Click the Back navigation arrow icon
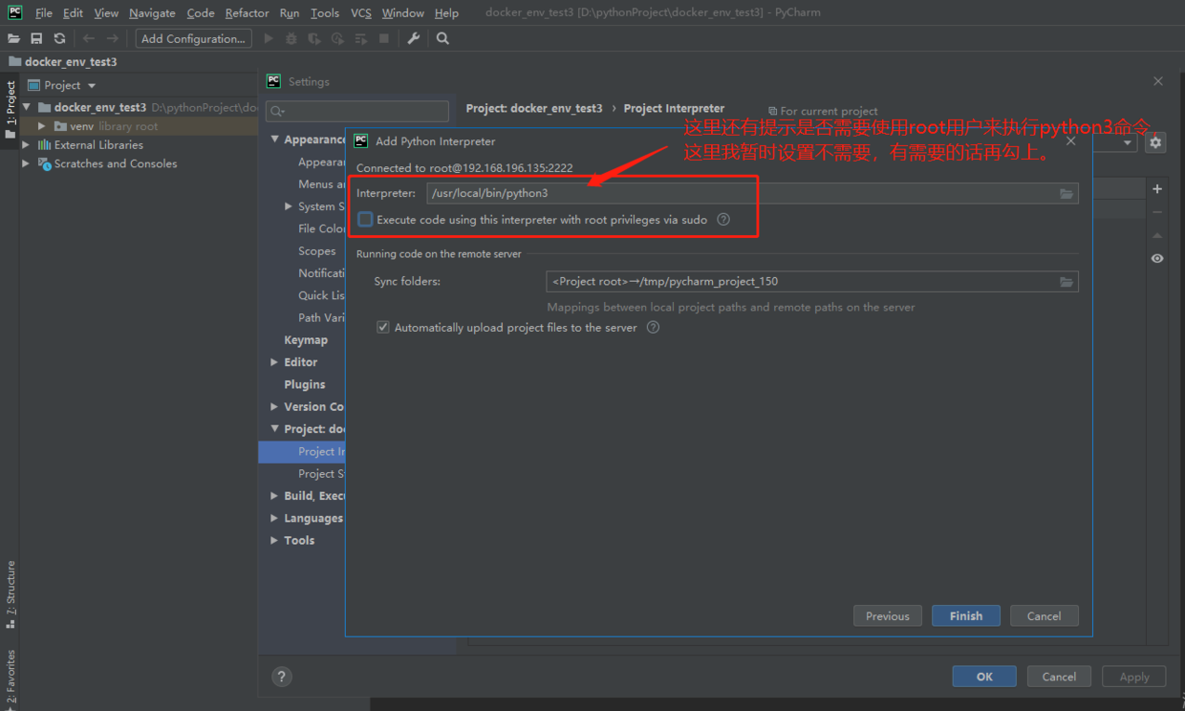 click(x=89, y=38)
